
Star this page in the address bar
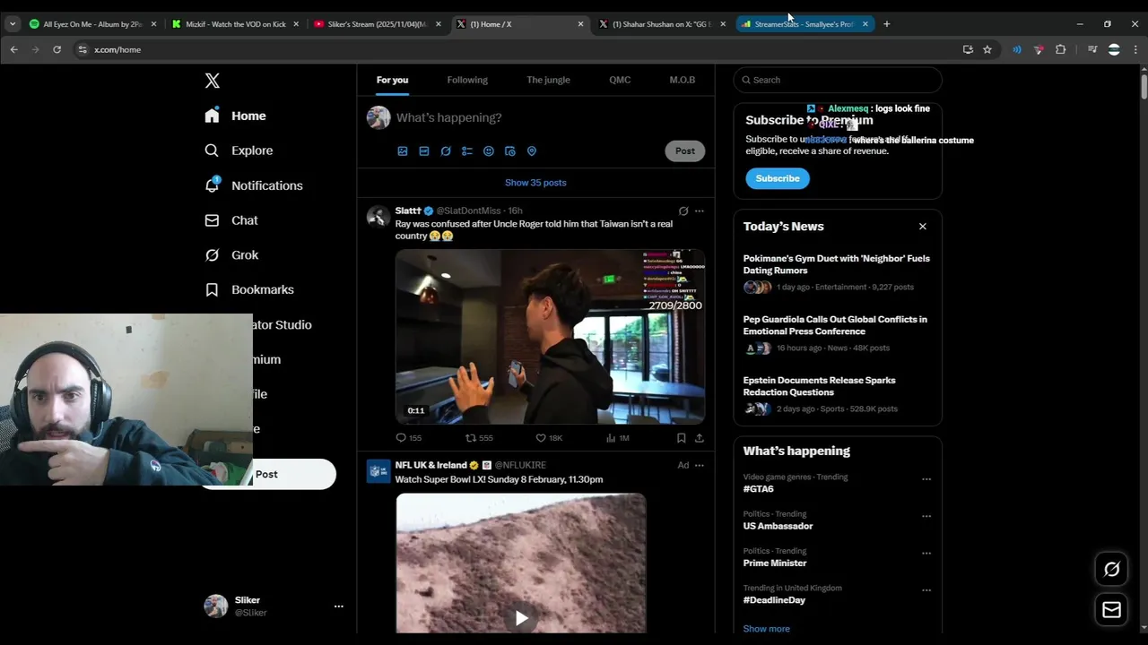[x=987, y=49]
